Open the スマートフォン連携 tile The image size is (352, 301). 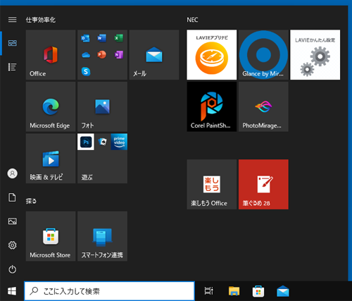tap(102, 236)
